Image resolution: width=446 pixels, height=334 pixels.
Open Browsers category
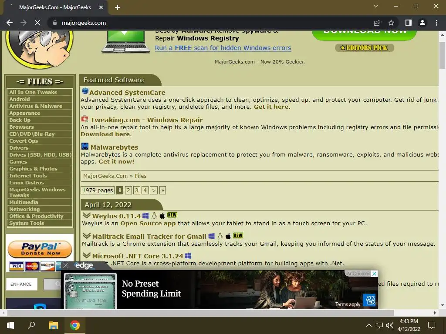[21, 127]
